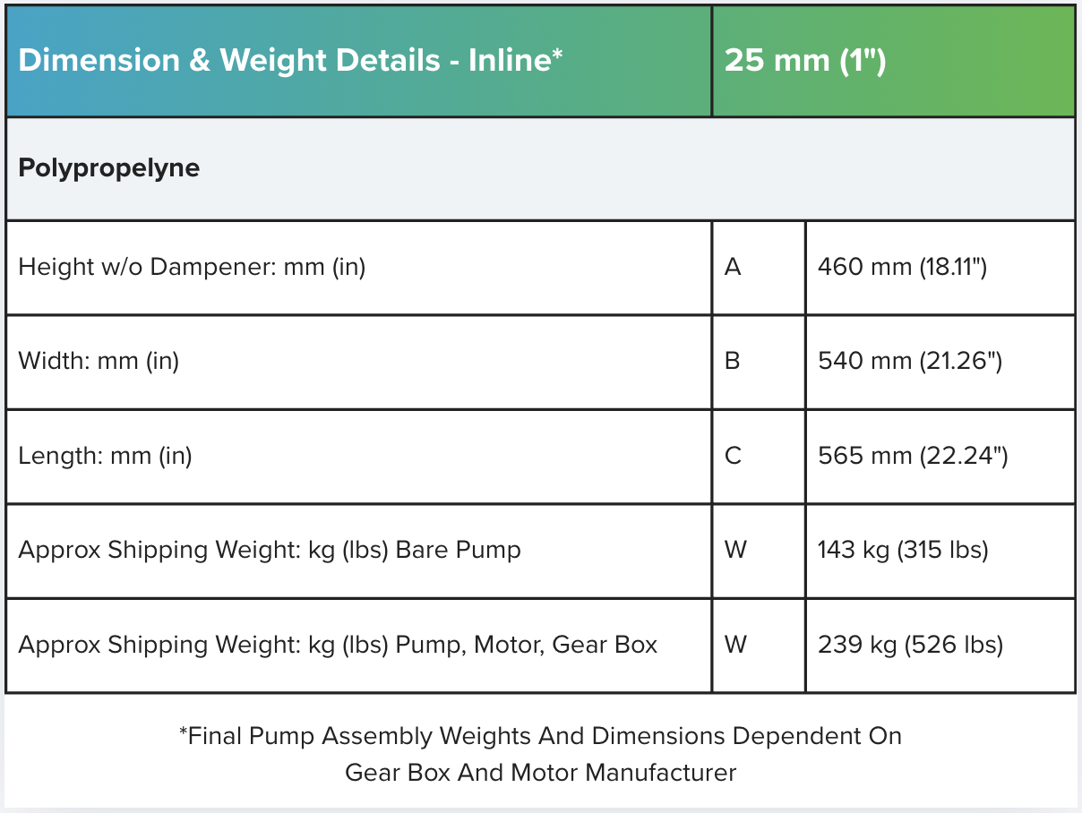
Task: Select the Length: mm (in) label
Action: [x=105, y=457]
